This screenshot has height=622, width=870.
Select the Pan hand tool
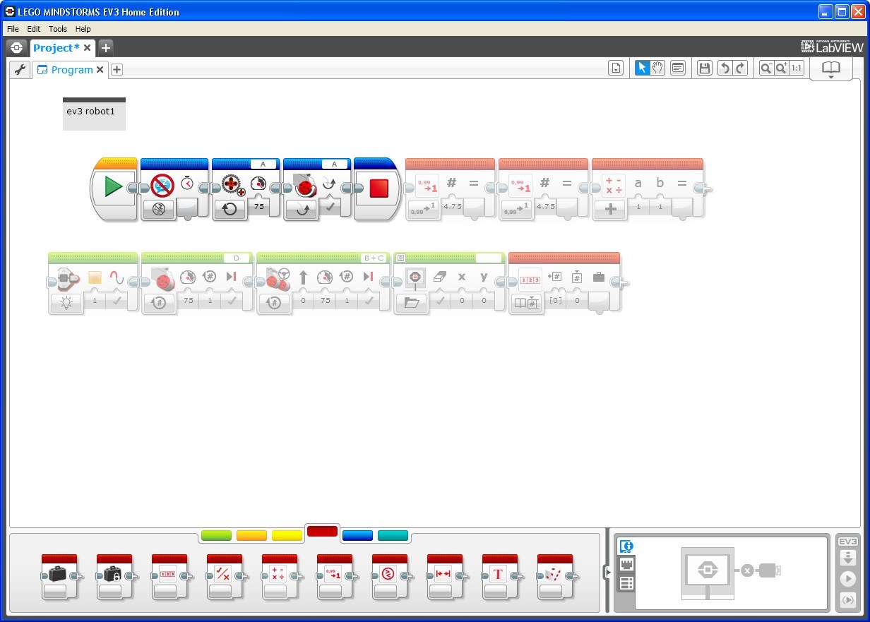[657, 68]
